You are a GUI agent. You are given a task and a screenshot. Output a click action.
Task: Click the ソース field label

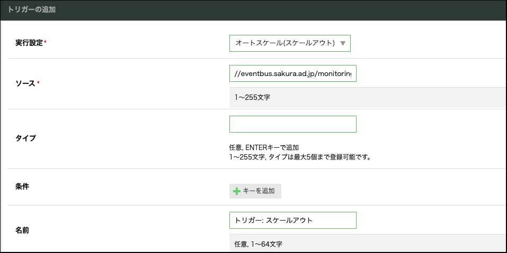tap(25, 83)
